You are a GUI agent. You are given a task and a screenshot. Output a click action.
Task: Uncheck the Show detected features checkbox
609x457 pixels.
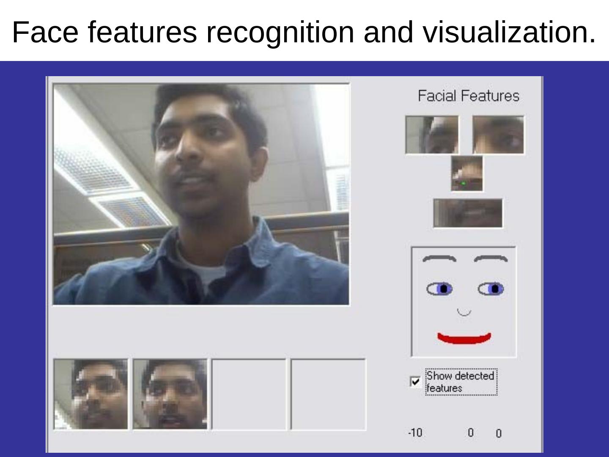tap(415, 381)
